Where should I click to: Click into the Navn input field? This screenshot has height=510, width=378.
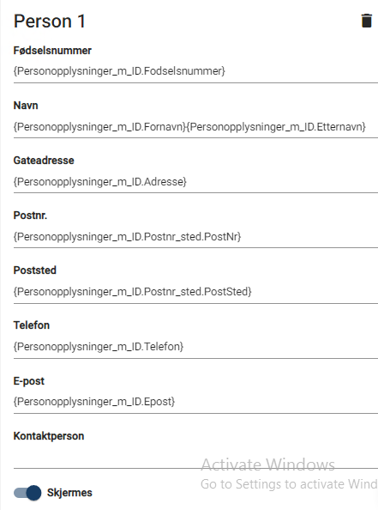[x=195, y=126]
